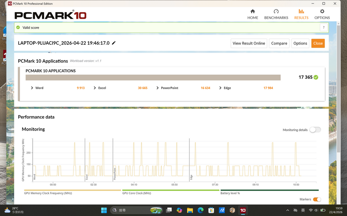Click the slashed cloud tray icon

point(295,210)
